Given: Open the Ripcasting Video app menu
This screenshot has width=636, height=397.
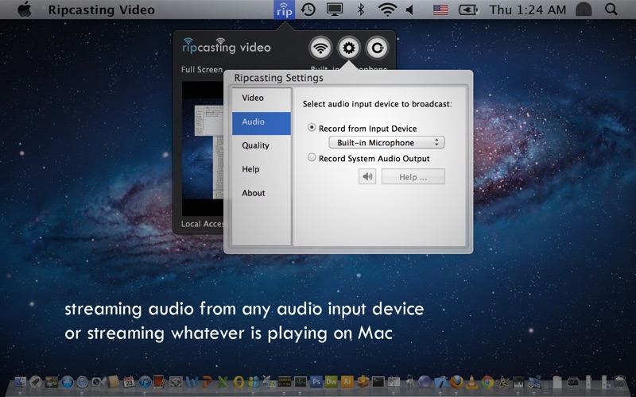Looking at the screenshot, I should click(x=102, y=10).
